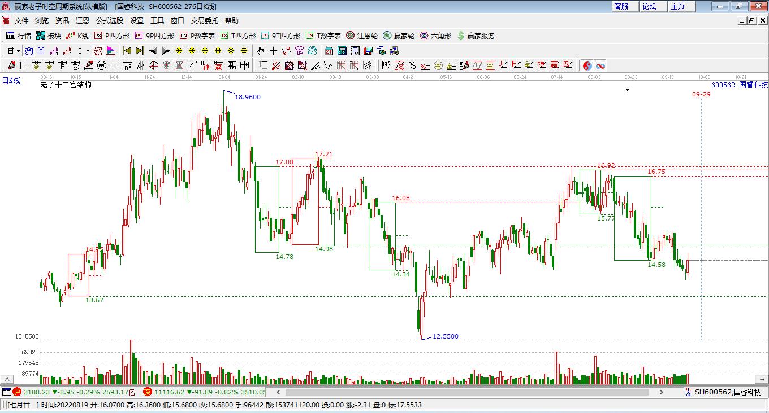The height and width of the screenshot is (413, 769).
Task: Open the 文件 menu
Action: (x=21, y=20)
